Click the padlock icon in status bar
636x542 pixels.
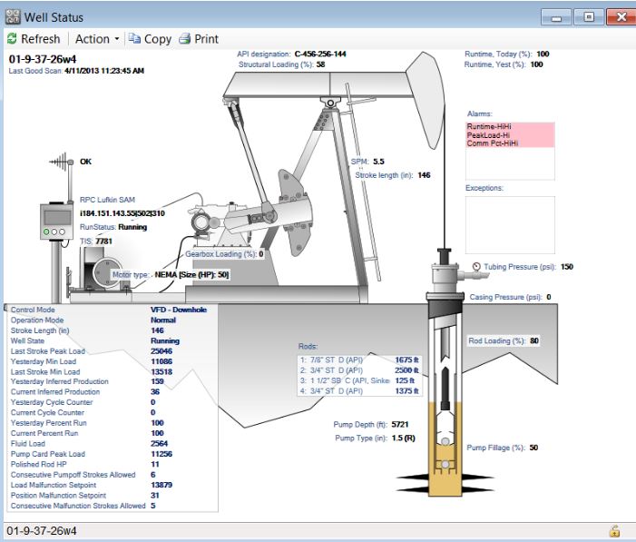615,530
